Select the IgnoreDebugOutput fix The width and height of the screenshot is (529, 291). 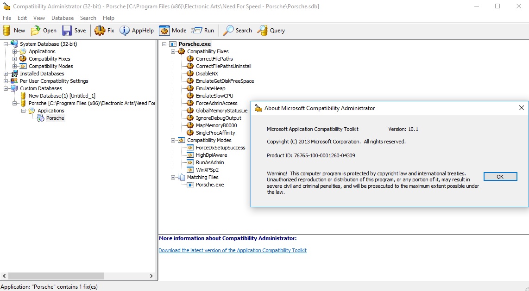(219, 118)
